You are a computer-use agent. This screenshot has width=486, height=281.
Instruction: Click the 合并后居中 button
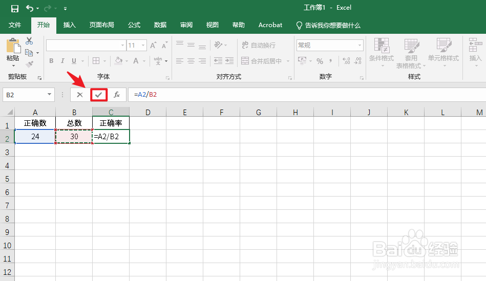click(x=262, y=61)
